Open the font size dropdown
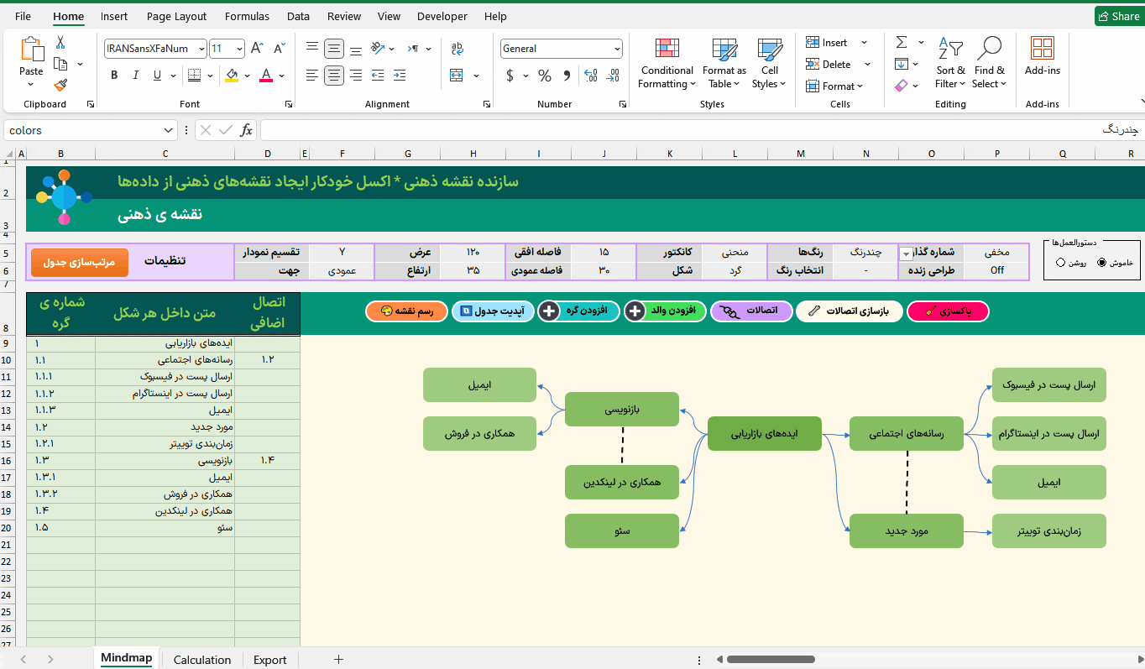The height and width of the screenshot is (669, 1145). 240,49
